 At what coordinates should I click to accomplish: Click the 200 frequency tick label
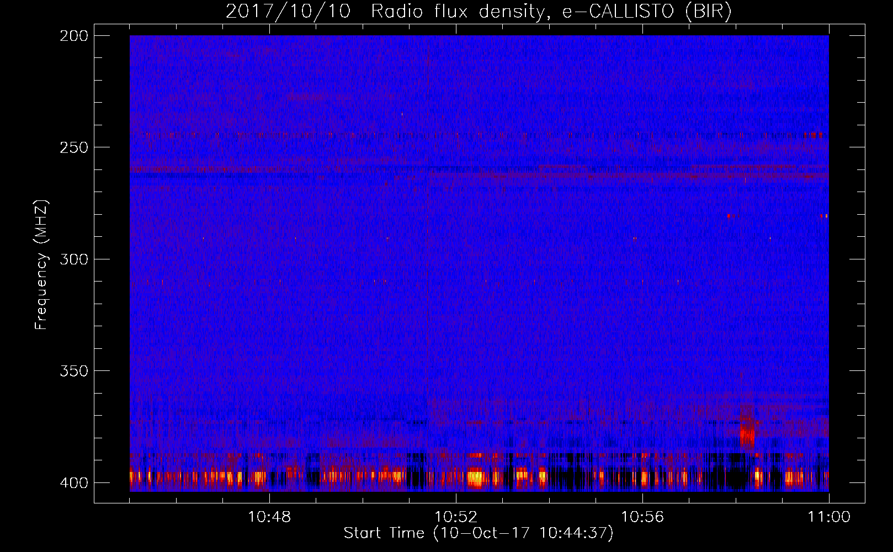coord(74,36)
